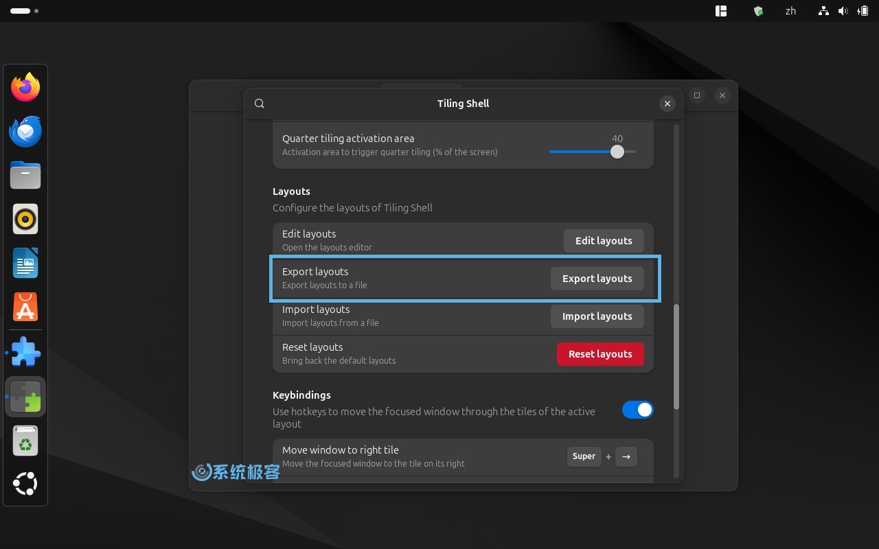Viewport: 879px width, 549px height.
Task: Open the volume icon in top bar
Action: (x=843, y=11)
